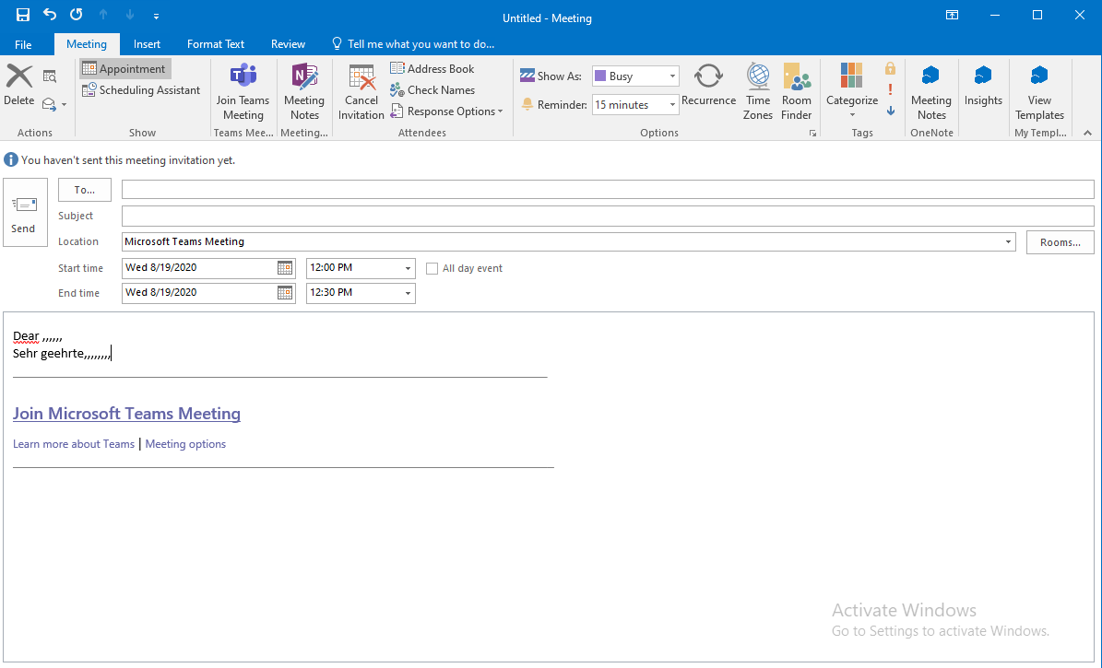Expand the 12:30 PM end time dropdown
Image resolution: width=1102 pixels, height=668 pixels.
click(x=408, y=293)
